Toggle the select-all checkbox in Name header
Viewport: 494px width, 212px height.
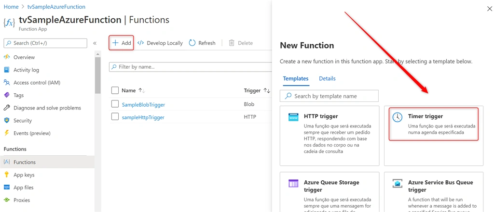click(115, 90)
